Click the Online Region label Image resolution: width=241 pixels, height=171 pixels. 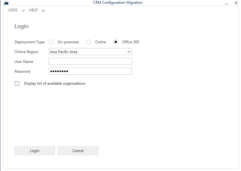pos(26,52)
